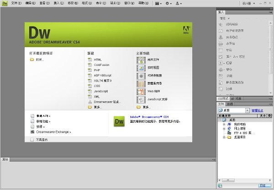Image resolution: width=274 pixels, height=190 pixels.
Task: Insert a Comment (注释) object
Action: coord(226,89)
